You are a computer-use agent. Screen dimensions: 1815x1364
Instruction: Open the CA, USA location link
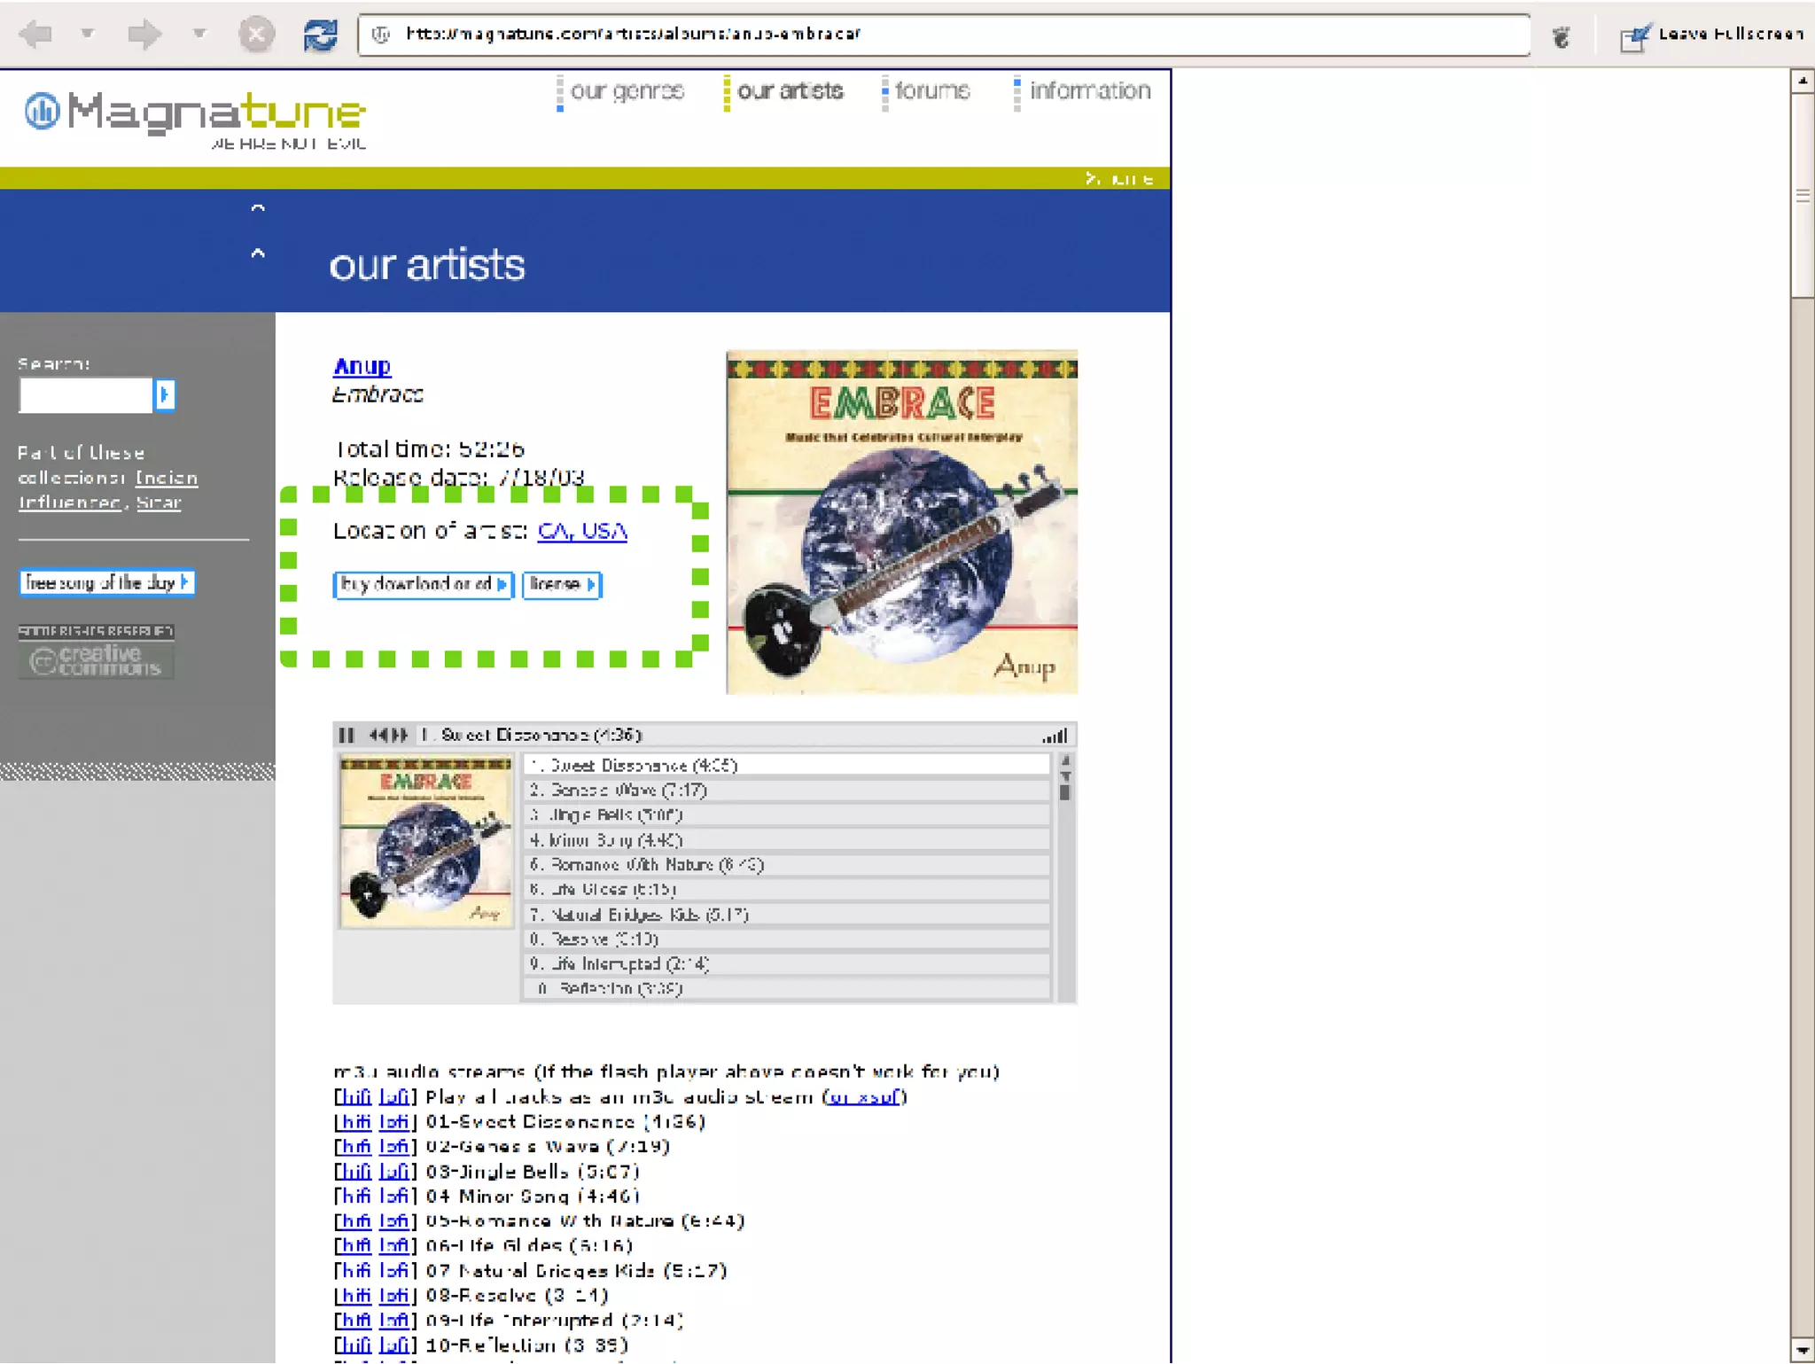[x=582, y=531]
